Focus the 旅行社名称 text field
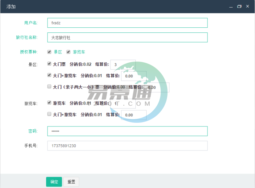 (x=127, y=38)
